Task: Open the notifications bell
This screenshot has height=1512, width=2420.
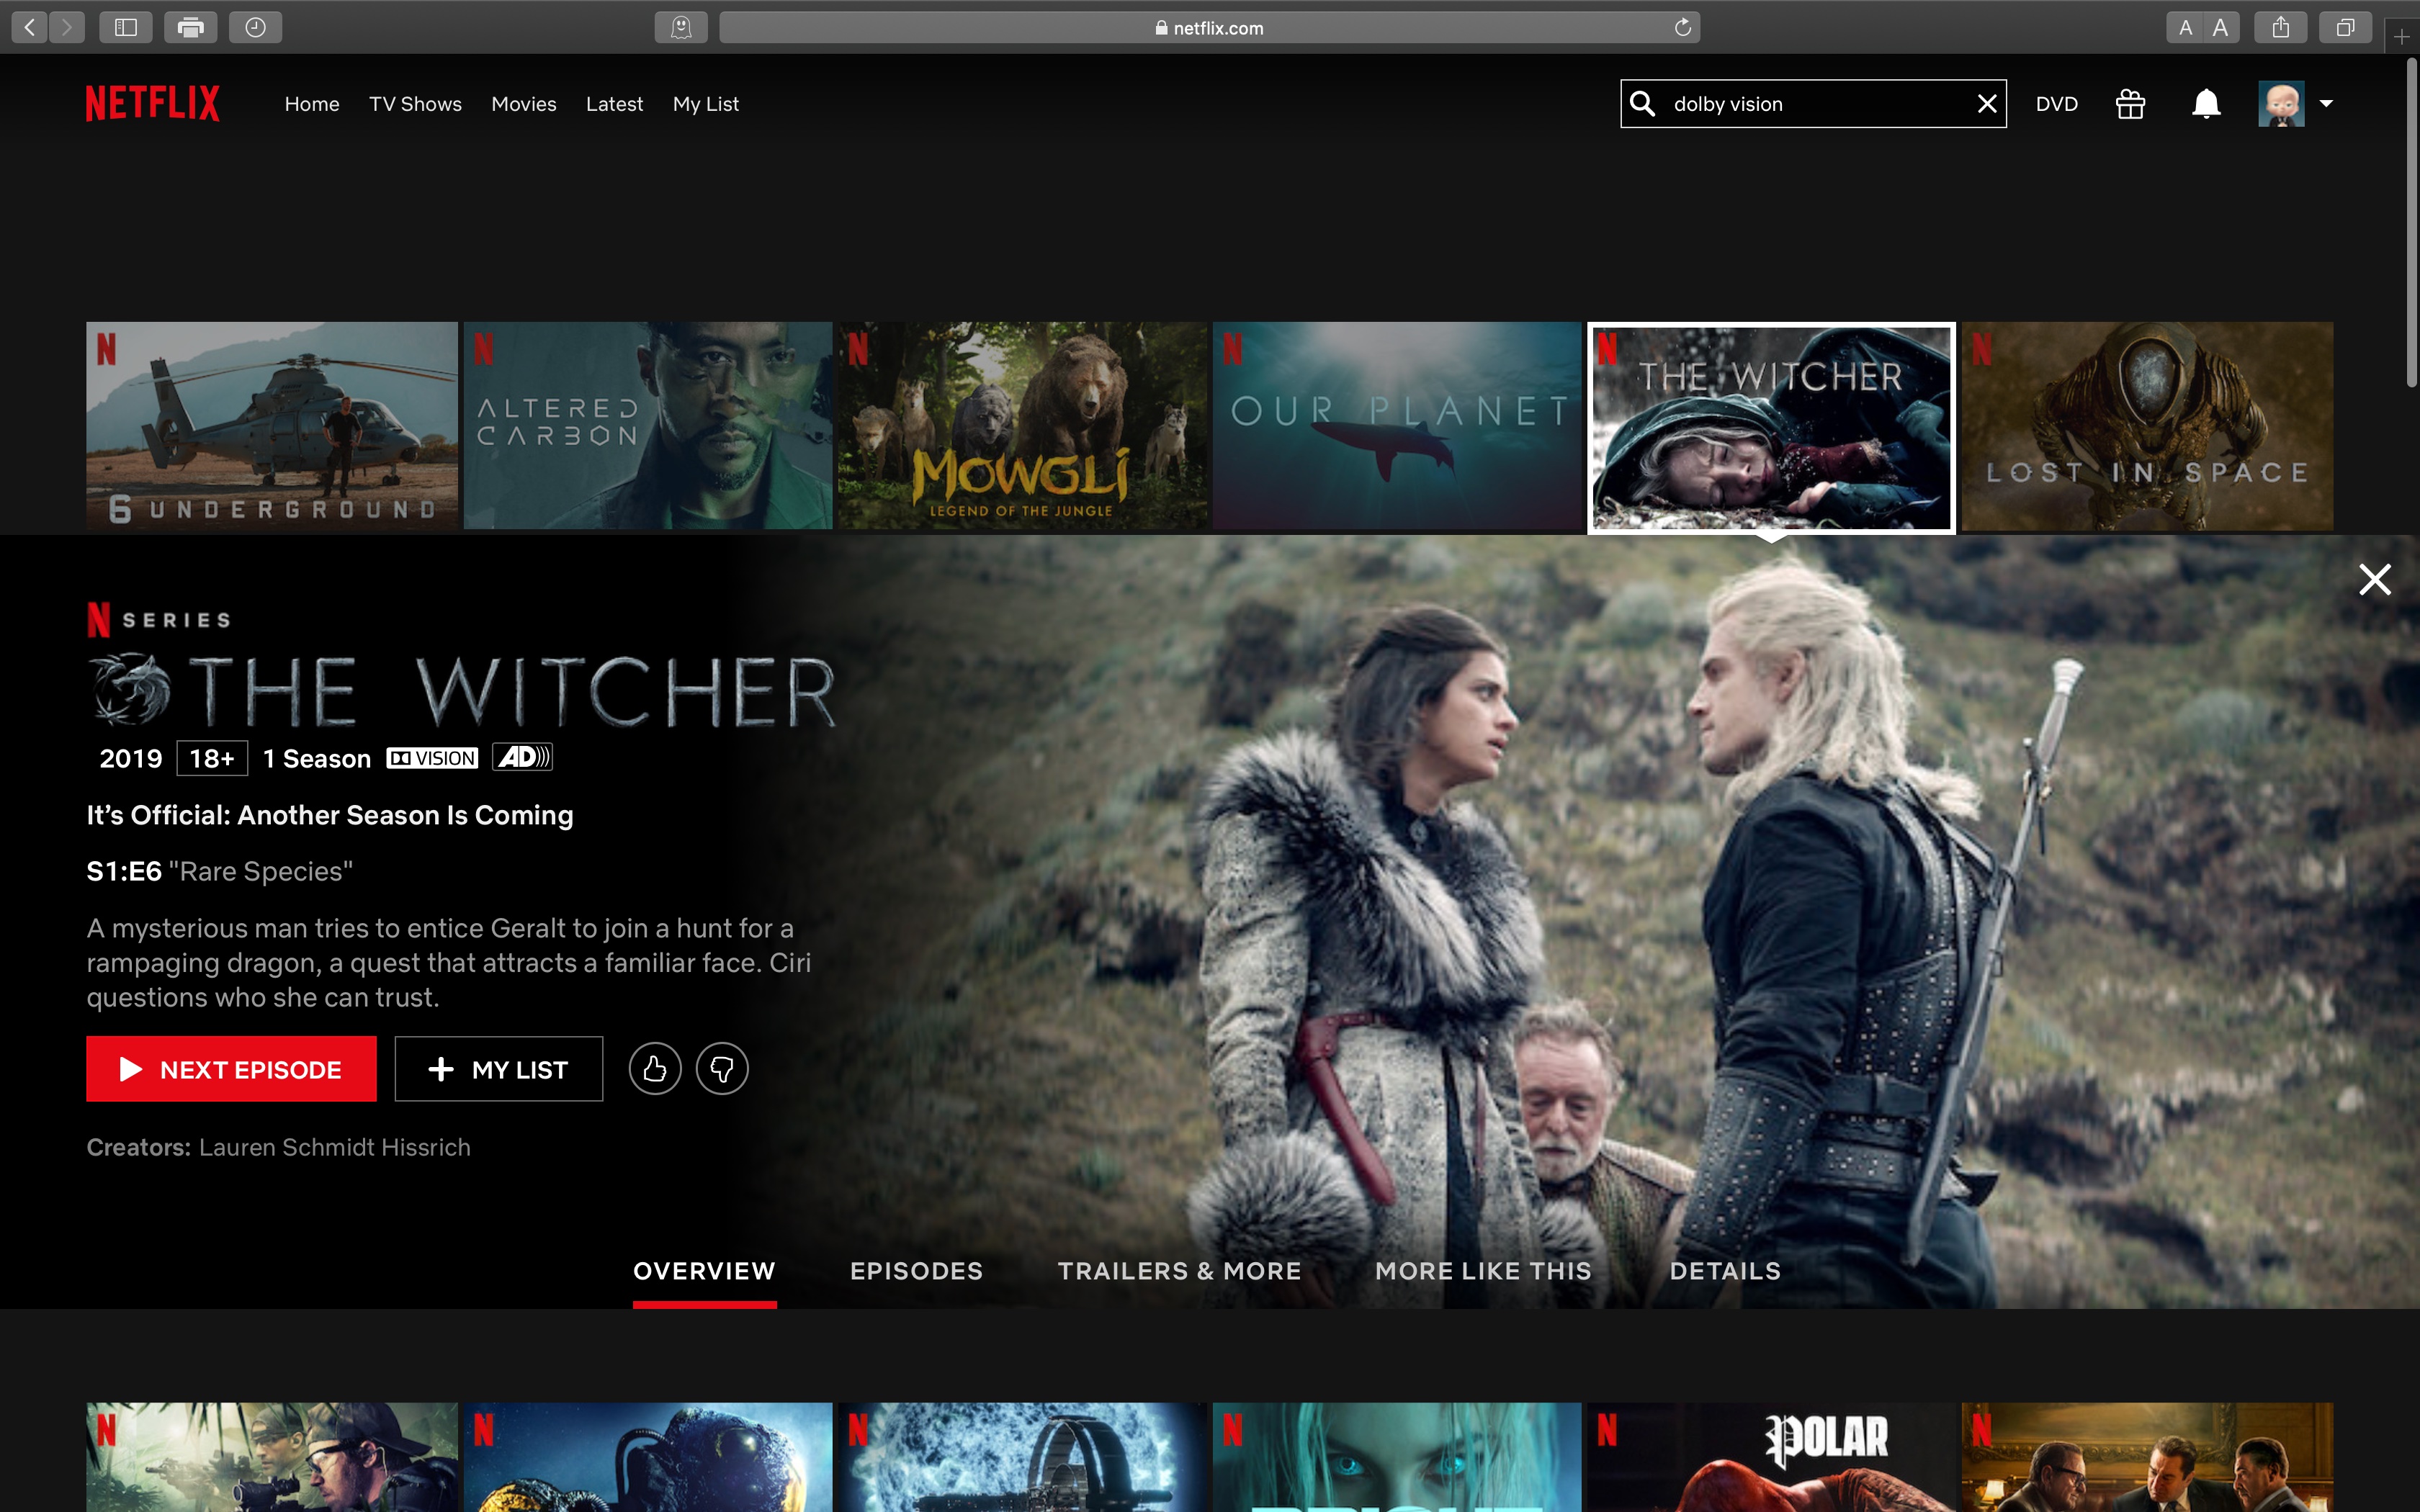Action: 2206,104
